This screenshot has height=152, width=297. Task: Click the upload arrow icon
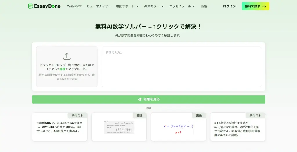coord(67,56)
